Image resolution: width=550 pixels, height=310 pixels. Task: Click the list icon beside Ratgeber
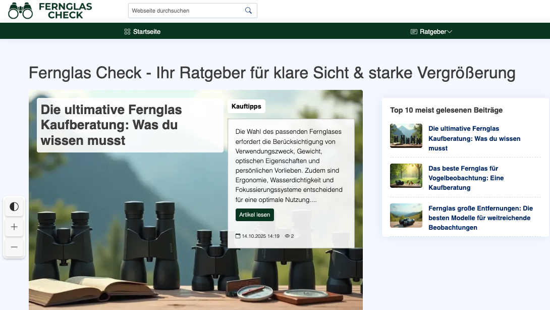coord(413,31)
